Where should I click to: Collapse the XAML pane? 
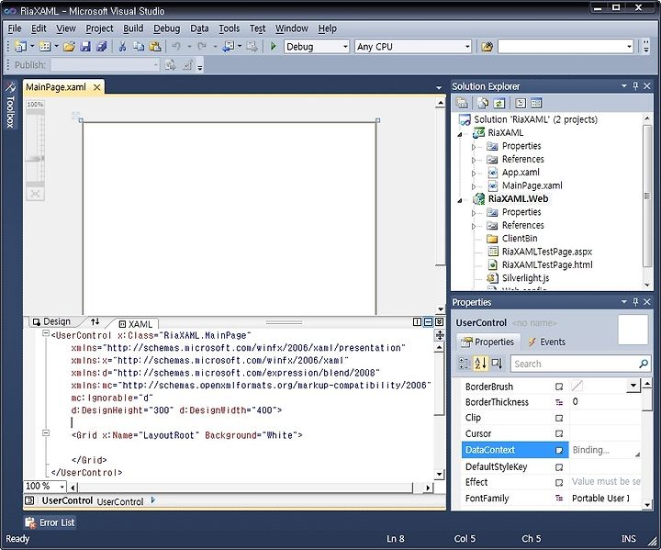click(x=439, y=321)
